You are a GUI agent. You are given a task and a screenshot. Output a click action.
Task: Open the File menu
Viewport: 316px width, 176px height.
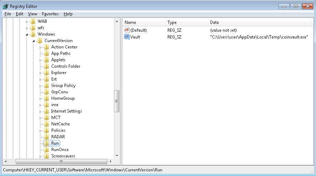tap(7, 14)
